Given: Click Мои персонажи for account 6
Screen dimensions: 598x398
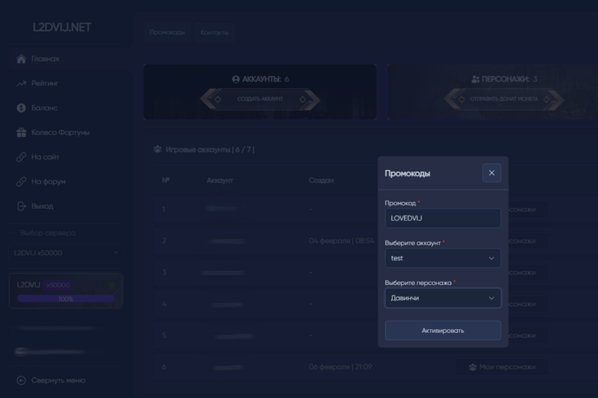Looking at the screenshot, I should [502, 367].
